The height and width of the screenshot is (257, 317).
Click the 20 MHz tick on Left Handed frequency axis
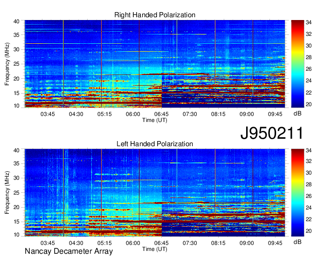[16, 207]
